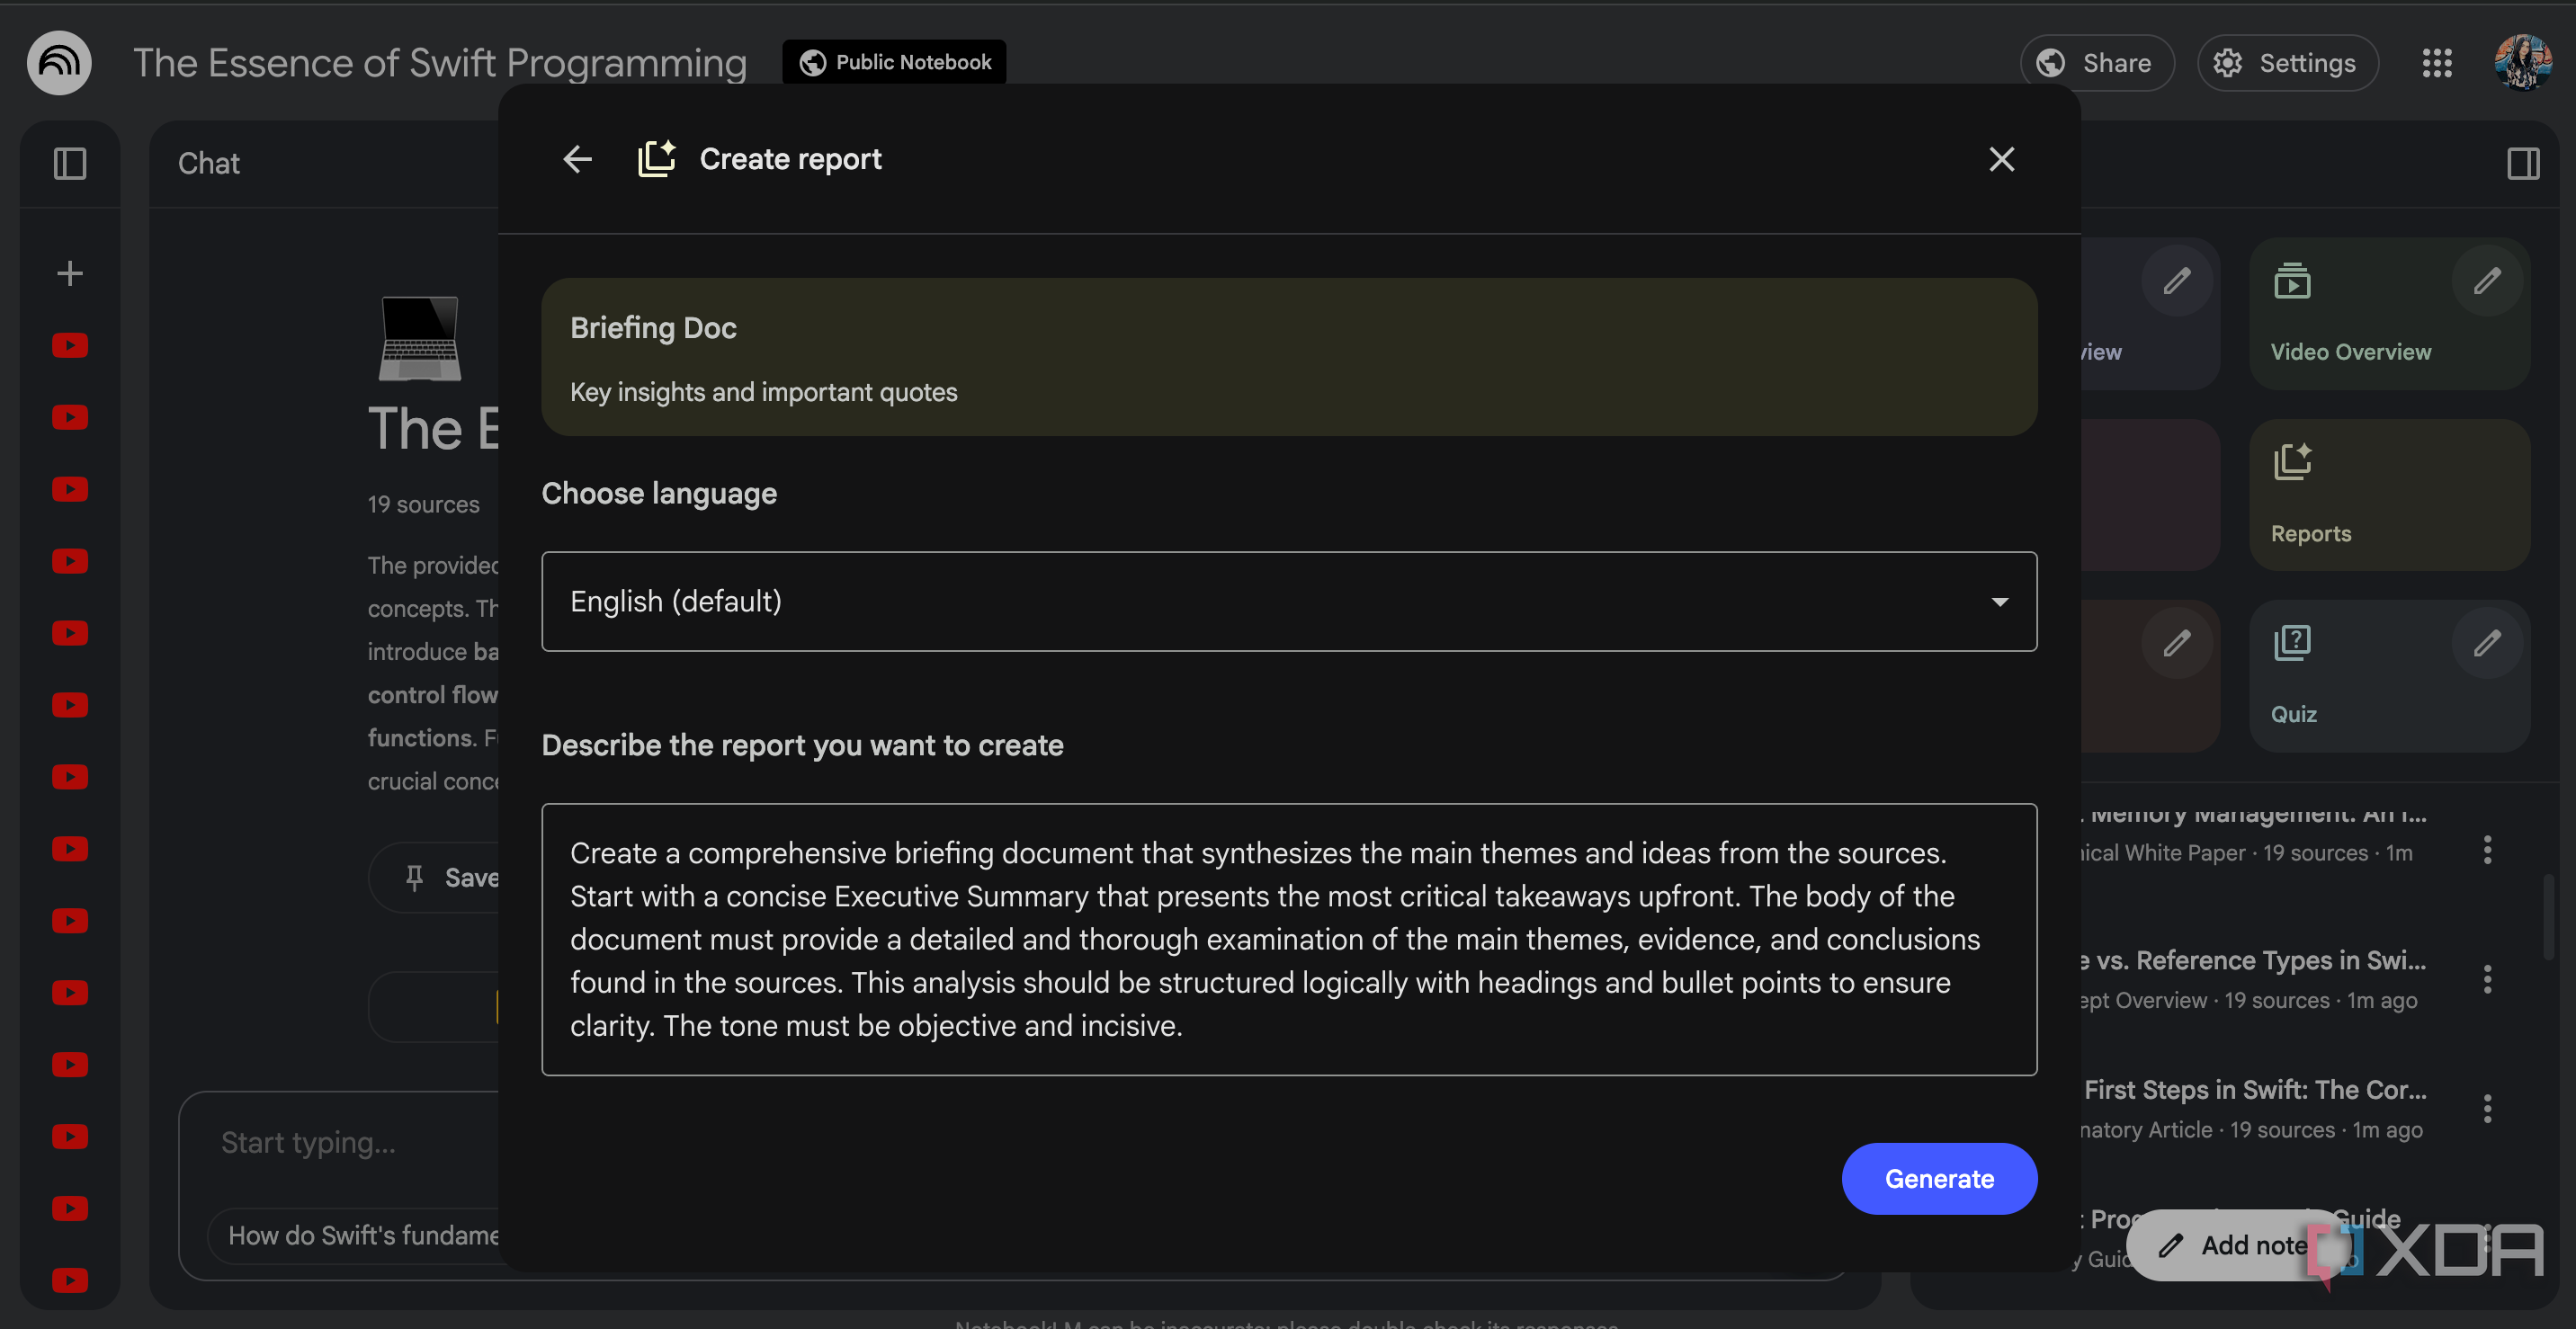Go back from Create report dialog

pyautogui.click(x=577, y=159)
